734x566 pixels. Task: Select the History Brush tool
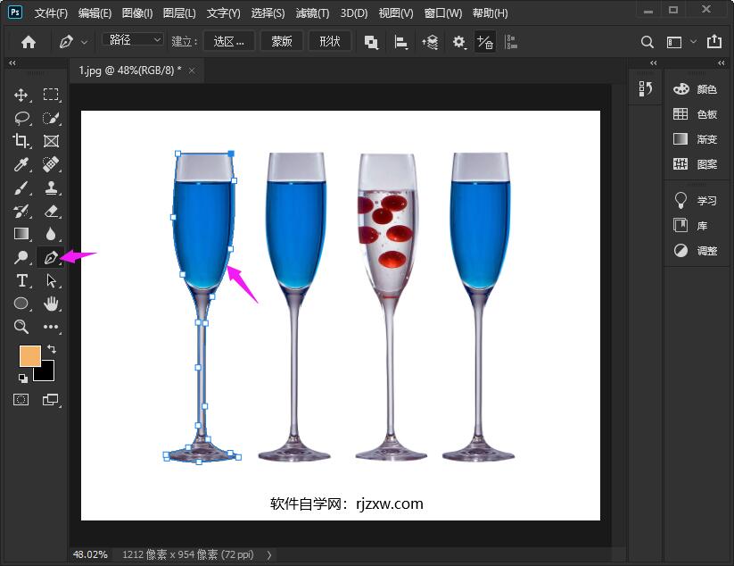[x=21, y=211]
